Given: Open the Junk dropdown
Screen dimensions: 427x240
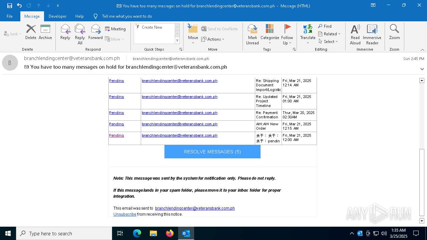Looking at the screenshot, I should tap(12, 34).
